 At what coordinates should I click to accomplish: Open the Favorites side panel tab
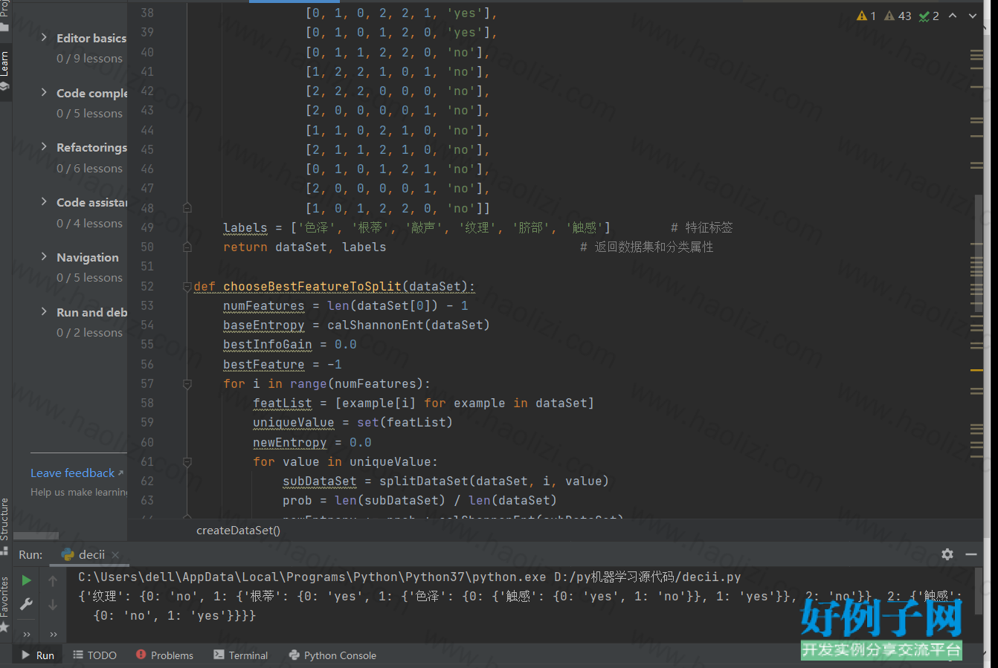4,603
